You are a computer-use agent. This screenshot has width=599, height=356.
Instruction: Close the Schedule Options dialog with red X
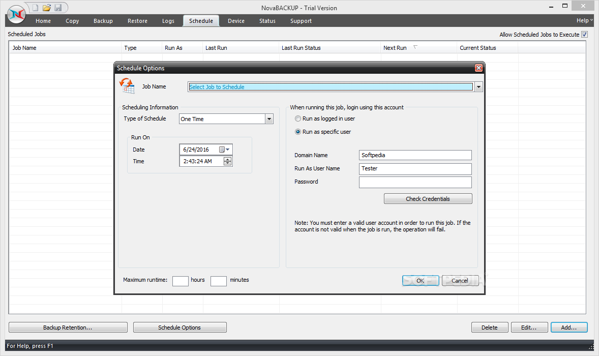(x=478, y=68)
